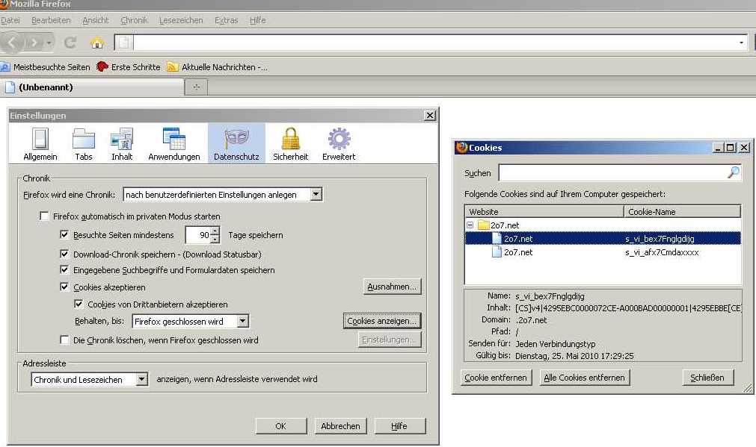Toggle Besuchte Seiten mindestens checkbox
Image resolution: width=756 pixels, height=447 pixels.
(x=64, y=234)
